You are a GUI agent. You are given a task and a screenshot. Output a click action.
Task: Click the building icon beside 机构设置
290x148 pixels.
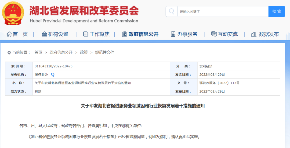coord(44,34)
